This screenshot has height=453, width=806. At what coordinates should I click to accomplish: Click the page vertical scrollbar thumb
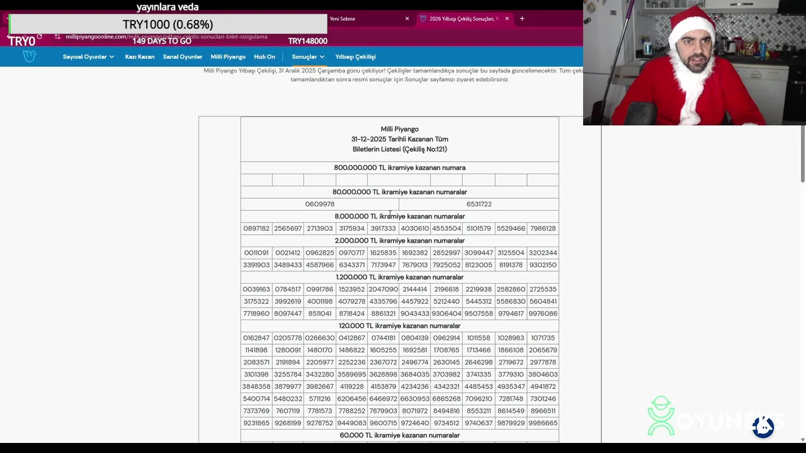tap(803, 154)
